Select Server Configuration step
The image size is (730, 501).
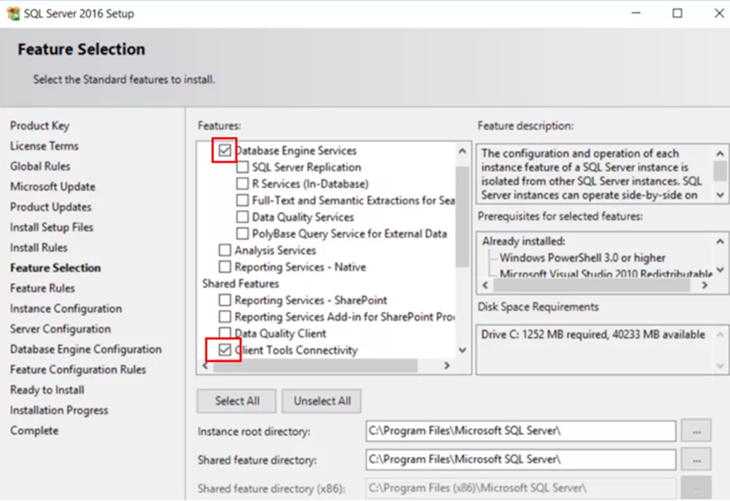(x=60, y=328)
